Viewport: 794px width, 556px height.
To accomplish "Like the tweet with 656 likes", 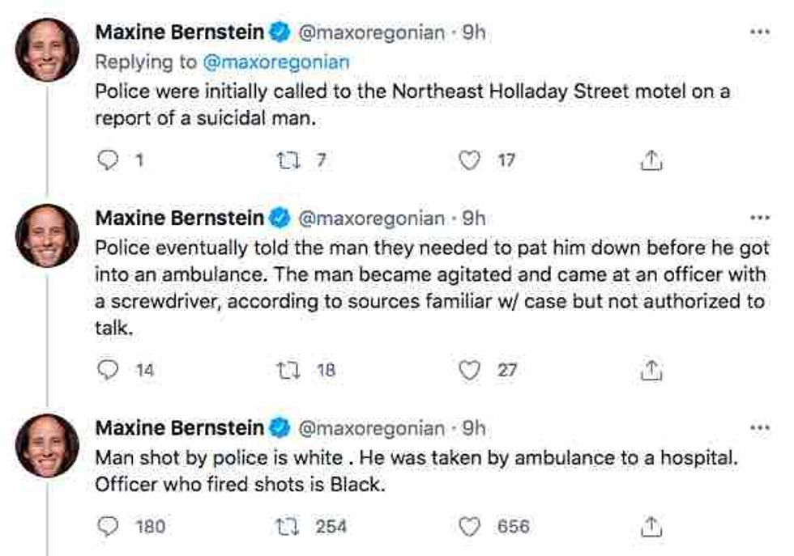I will (469, 527).
